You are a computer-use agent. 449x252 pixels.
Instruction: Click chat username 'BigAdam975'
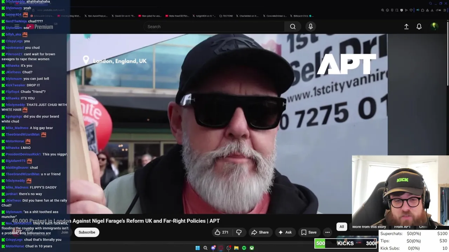tap(15, 161)
